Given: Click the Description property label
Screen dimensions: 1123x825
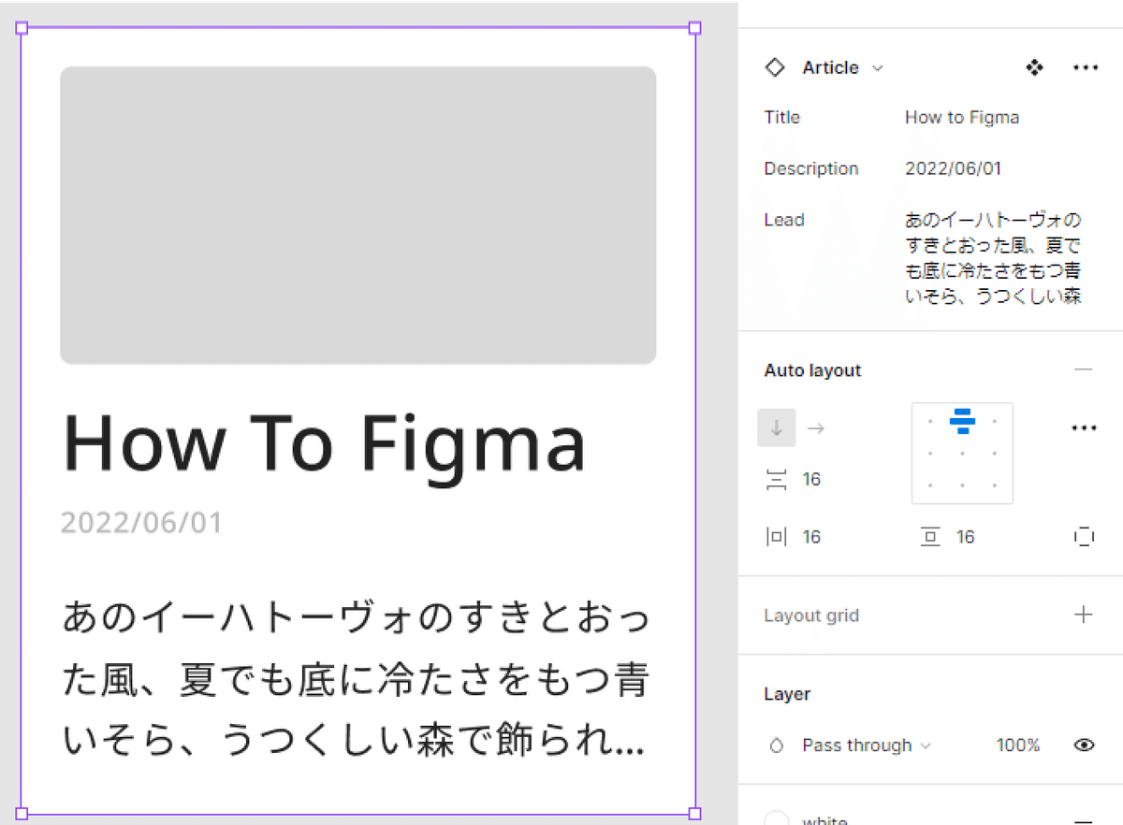Looking at the screenshot, I should click(x=811, y=168).
